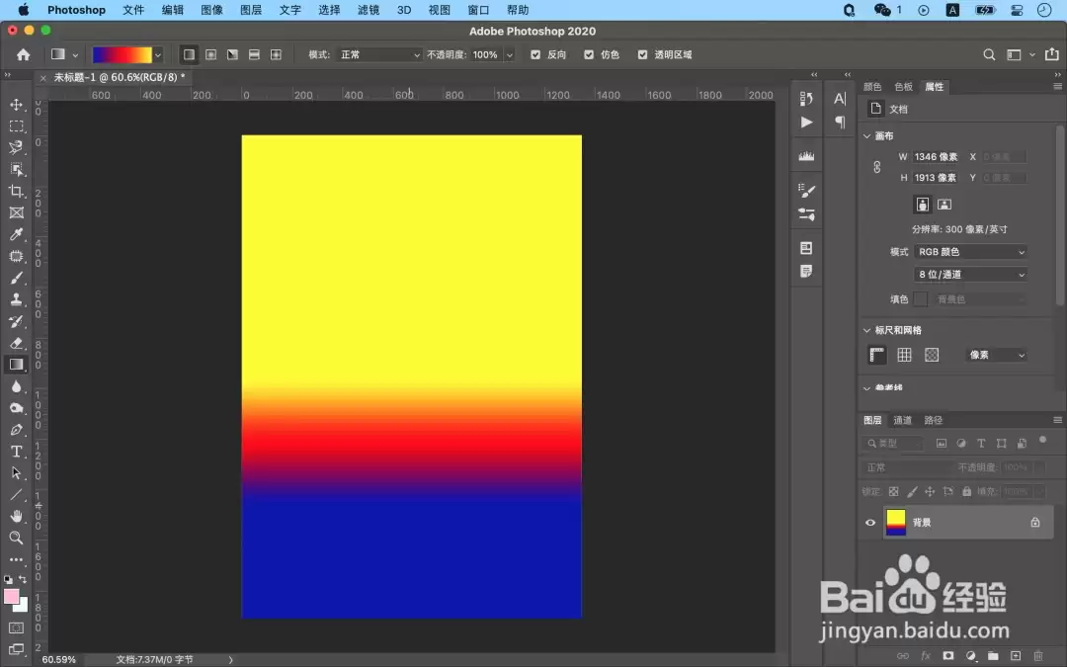1067x667 pixels.
Task: Select the Dodge tool
Action: tap(17, 408)
